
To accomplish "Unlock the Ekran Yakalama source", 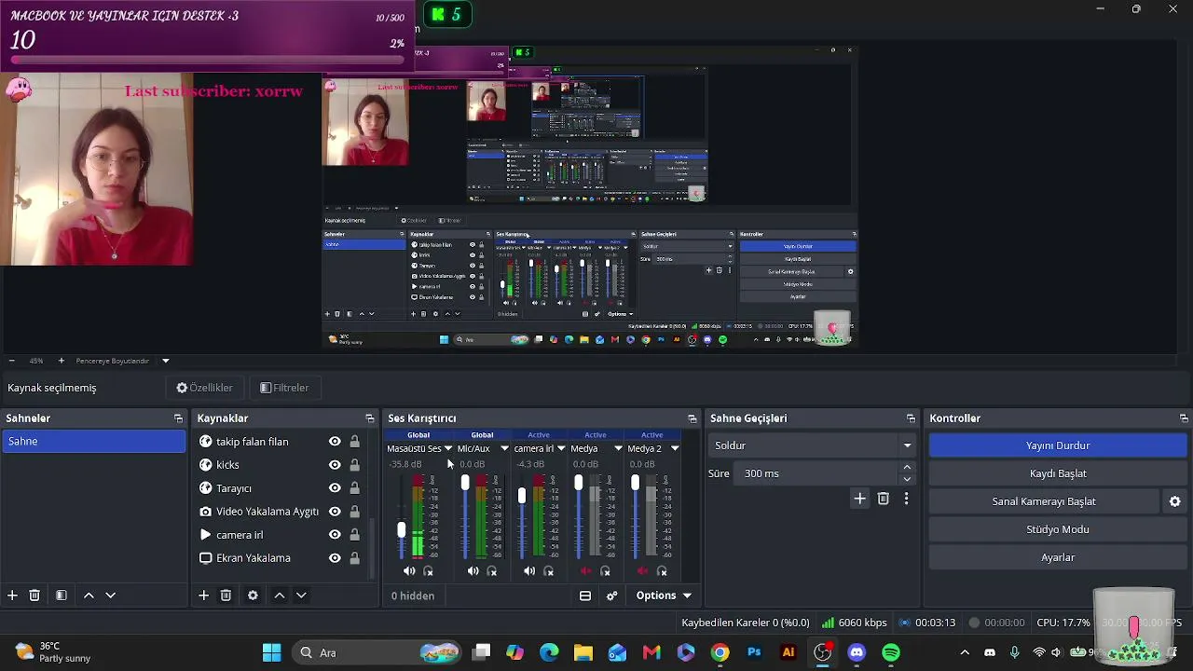I will [355, 558].
